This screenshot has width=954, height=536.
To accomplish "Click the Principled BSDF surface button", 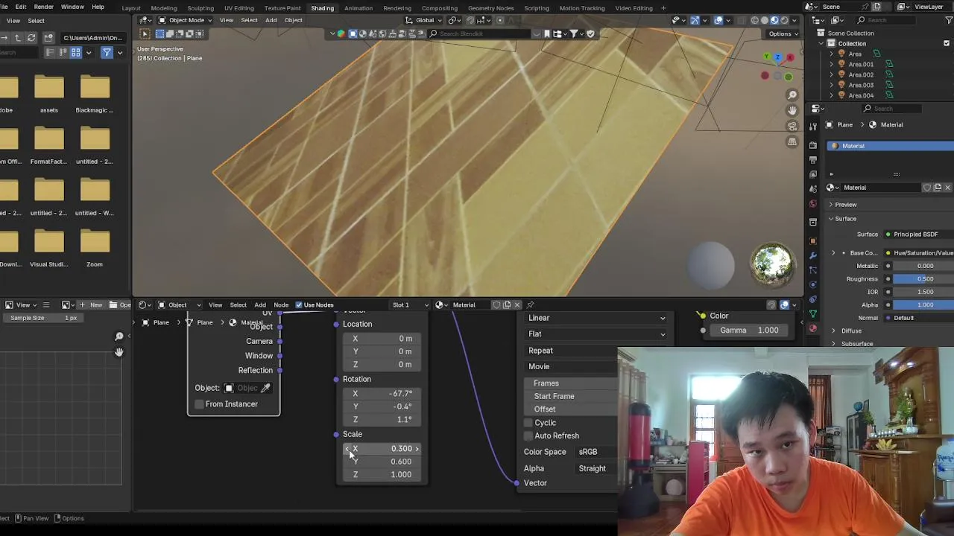I will tap(919, 234).
